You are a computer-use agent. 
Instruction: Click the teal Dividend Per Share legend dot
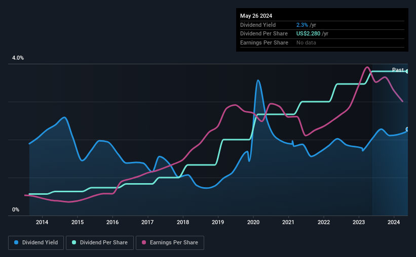(74, 242)
